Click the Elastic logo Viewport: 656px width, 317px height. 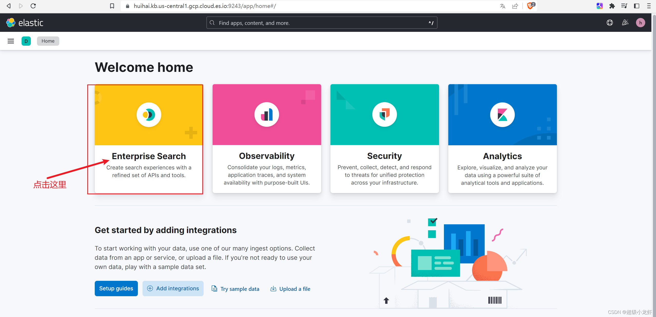click(25, 23)
